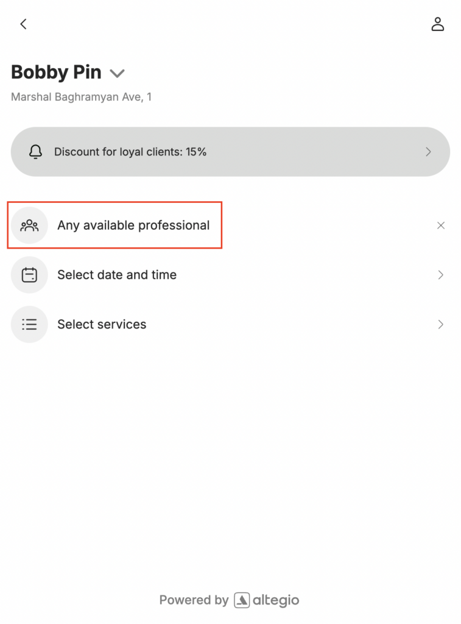Click the bell notification icon
Image resolution: width=461 pixels, height=624 pixels.
tap(36, 152)
